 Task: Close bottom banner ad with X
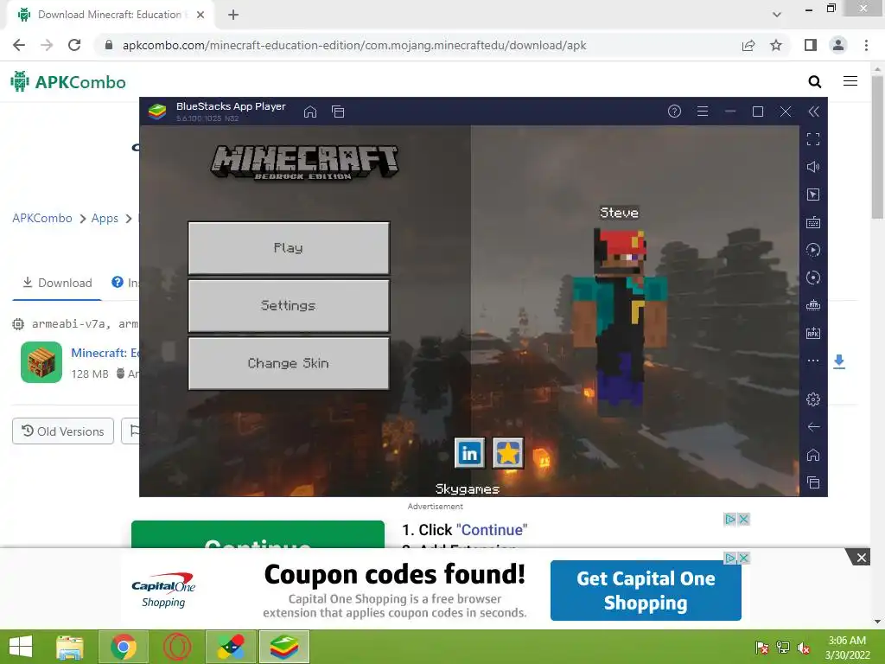pos(862,558)
